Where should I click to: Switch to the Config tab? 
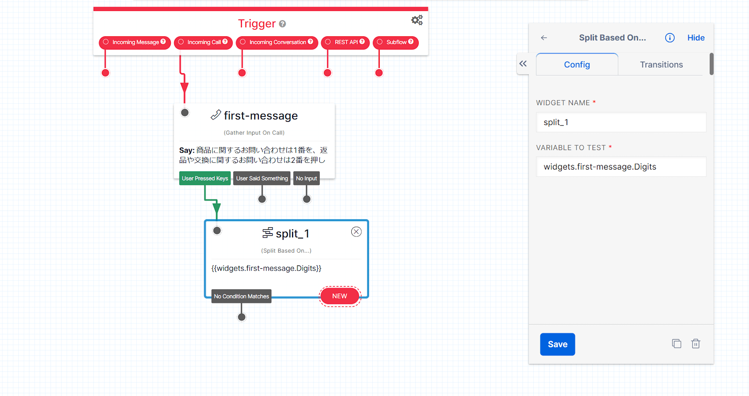coord(577,64)
